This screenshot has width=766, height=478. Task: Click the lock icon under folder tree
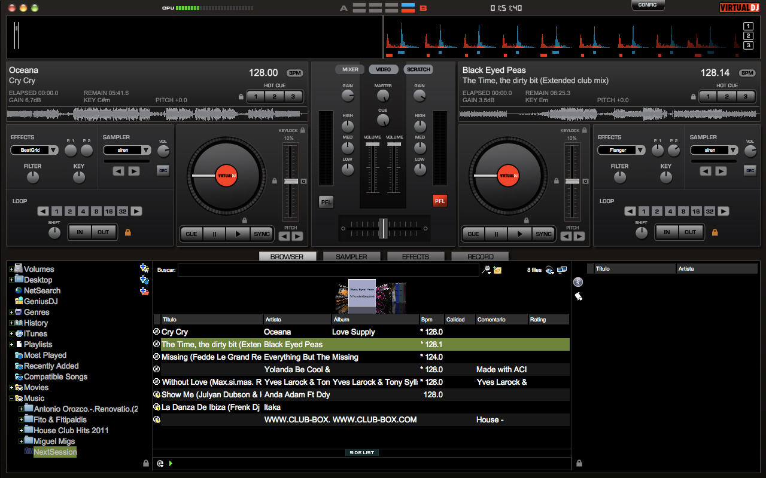click(146, 463)
